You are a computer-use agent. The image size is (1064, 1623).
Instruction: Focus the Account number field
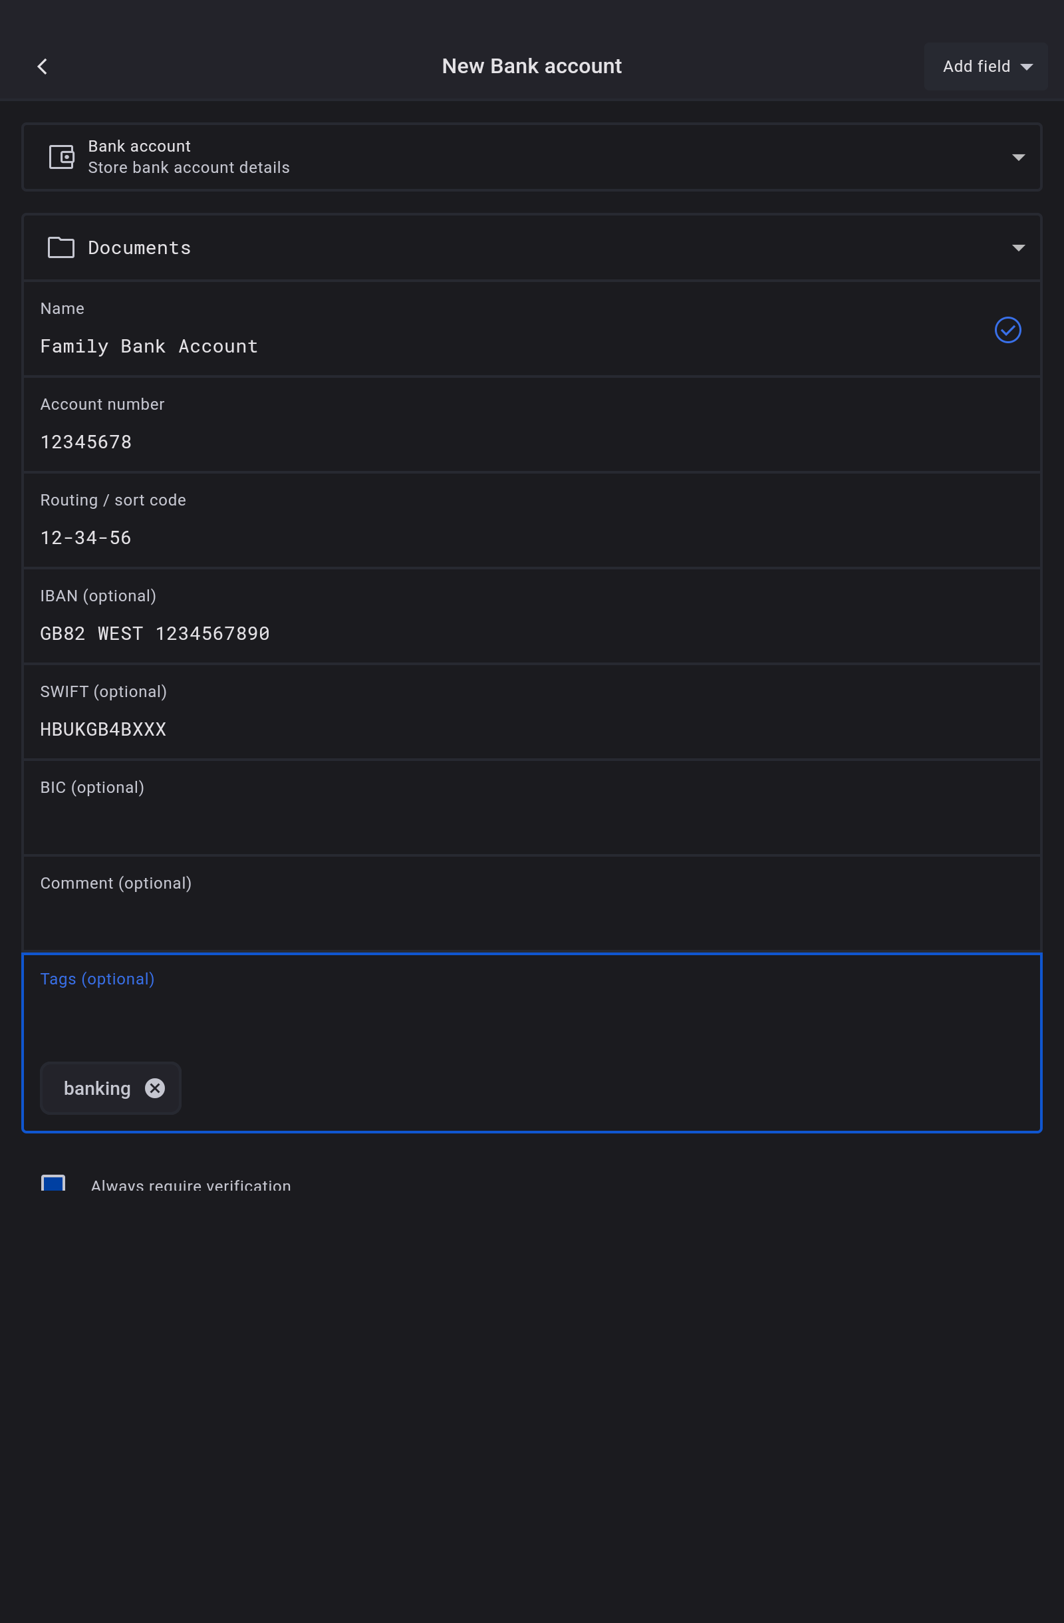(x=477, y=442)
